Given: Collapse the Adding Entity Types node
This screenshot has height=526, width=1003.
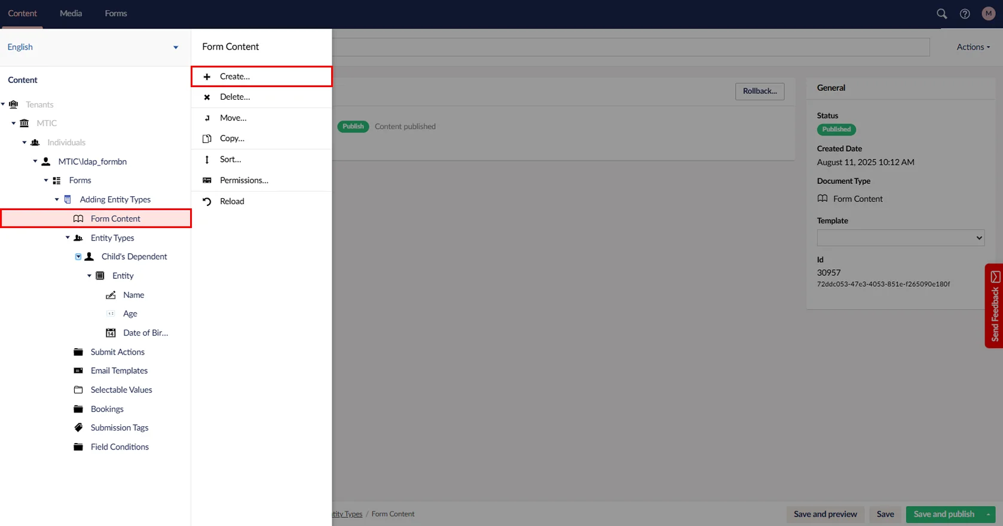Looking at the screenshot, I should [x=57, y=199].
